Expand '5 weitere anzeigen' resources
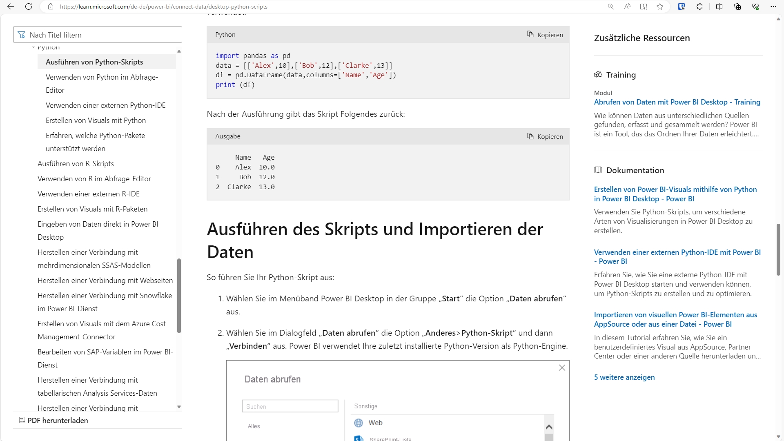 click(624, 377)
